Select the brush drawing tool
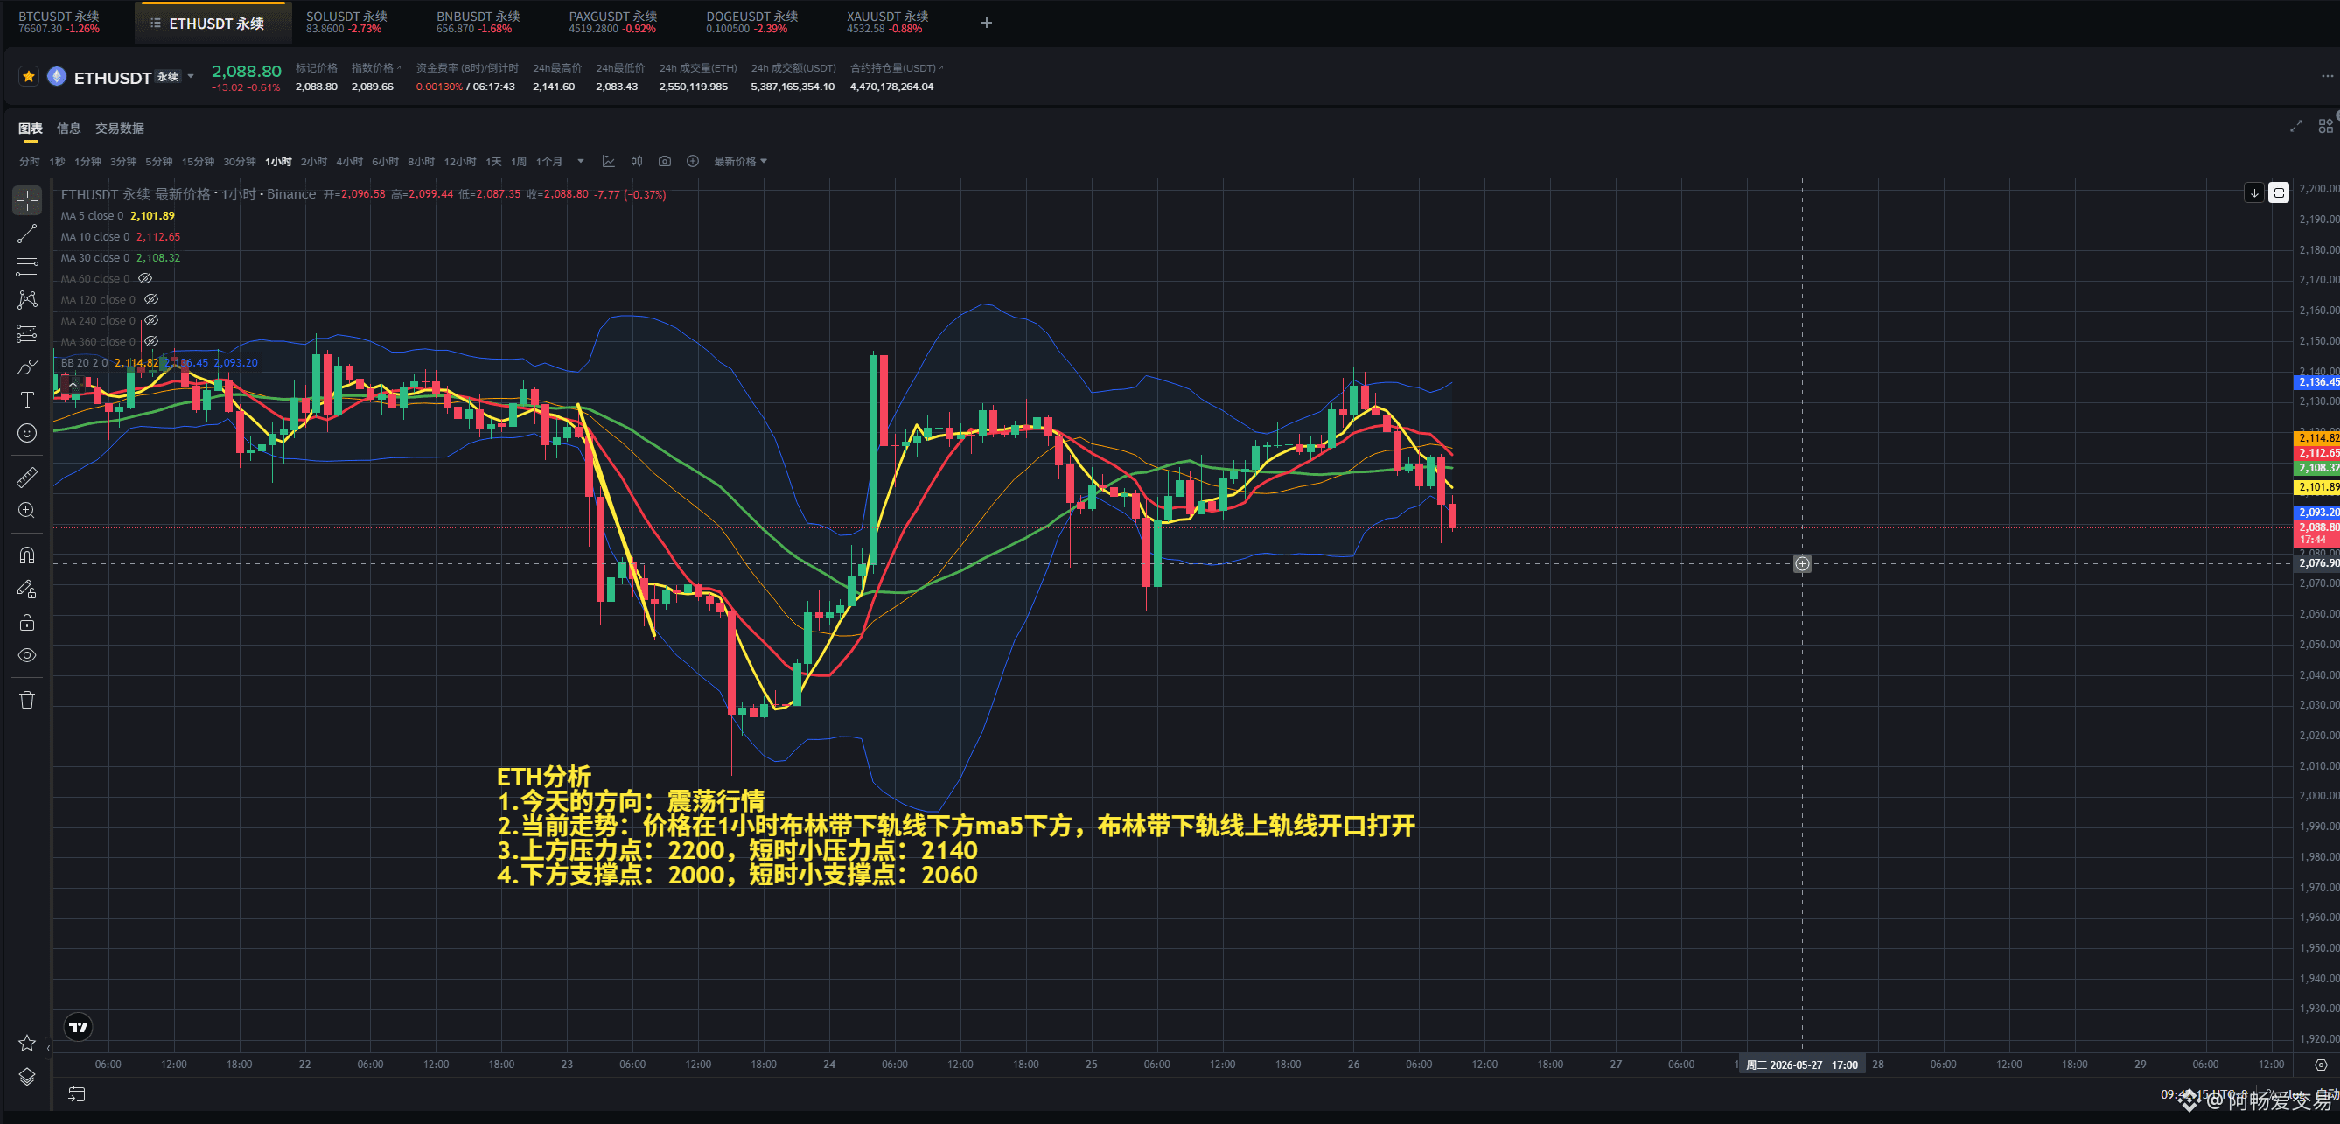This screenshot has width=2340, height=1124. click(x=27, y=367)
